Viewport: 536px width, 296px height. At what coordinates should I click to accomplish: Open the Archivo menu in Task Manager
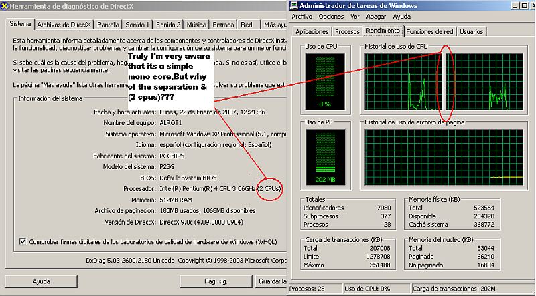[x=301, y=17]
